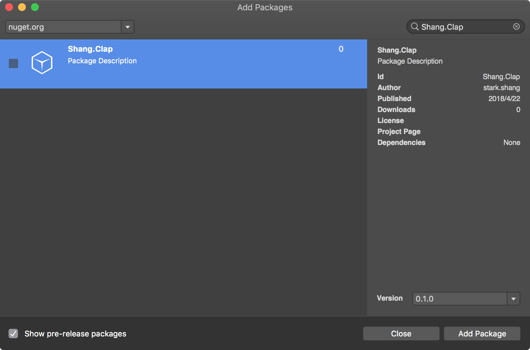Click the package icon in the results row
The height and width of the screenshot is (350, 530).
click(42, 63)
